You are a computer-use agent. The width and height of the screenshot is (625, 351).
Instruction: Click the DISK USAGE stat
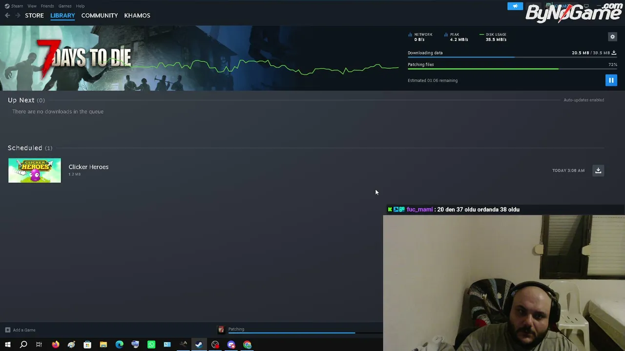click(x=493, y=37)
